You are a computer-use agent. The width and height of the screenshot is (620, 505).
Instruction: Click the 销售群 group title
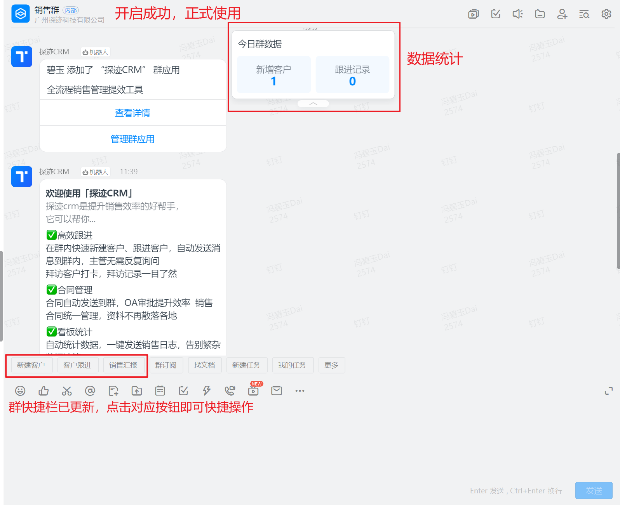pos(47,10)
